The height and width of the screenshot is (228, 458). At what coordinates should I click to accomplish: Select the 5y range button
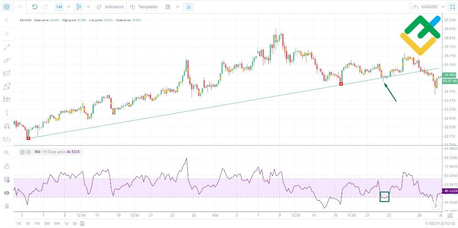click(75, 223)
